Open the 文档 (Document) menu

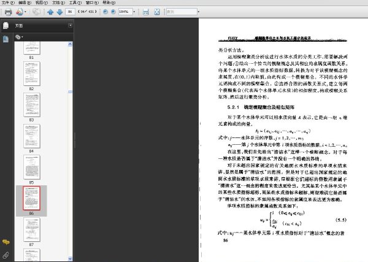(x=58, y=3)
